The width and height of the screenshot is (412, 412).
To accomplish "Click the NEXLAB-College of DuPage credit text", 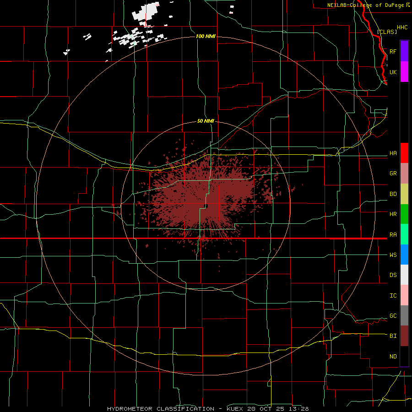I will click(x=365, y=5).
